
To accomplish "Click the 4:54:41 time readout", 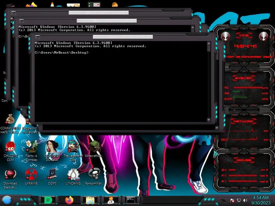I will [x=245, y=46].
